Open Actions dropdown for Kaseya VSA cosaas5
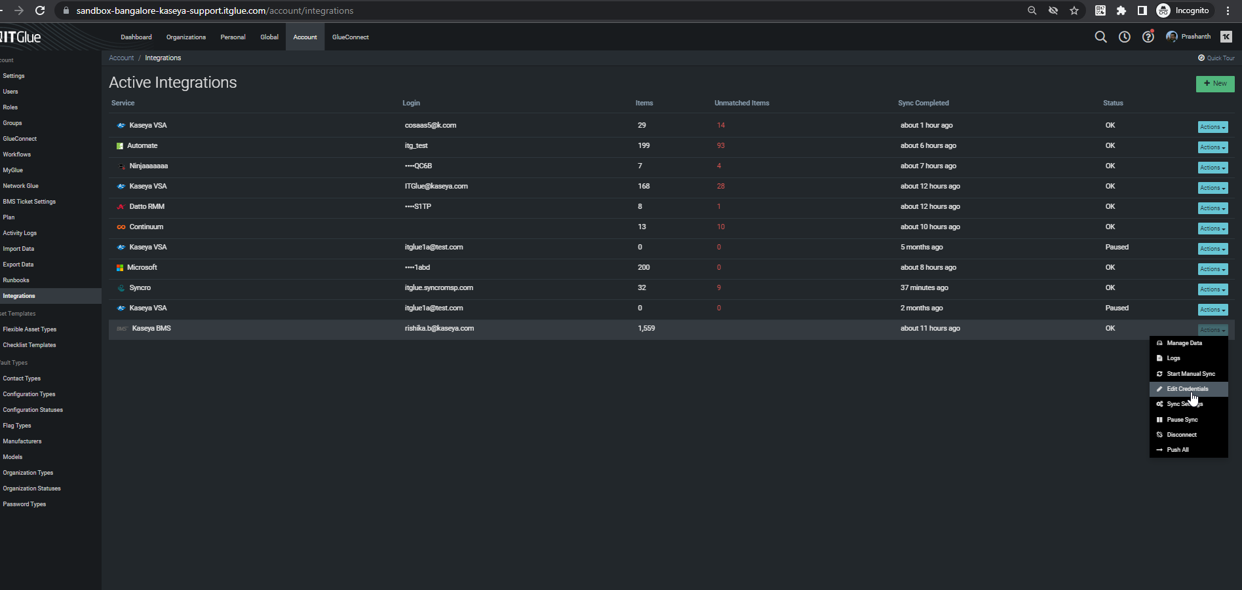The height and width of the screenshot is (590, 1242). (x=1213, y=127)
